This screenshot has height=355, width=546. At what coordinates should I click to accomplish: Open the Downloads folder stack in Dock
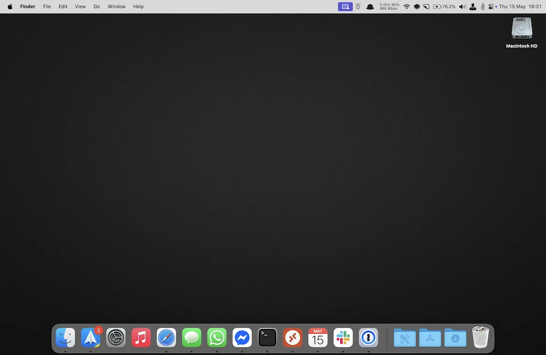tap(455, 337)
